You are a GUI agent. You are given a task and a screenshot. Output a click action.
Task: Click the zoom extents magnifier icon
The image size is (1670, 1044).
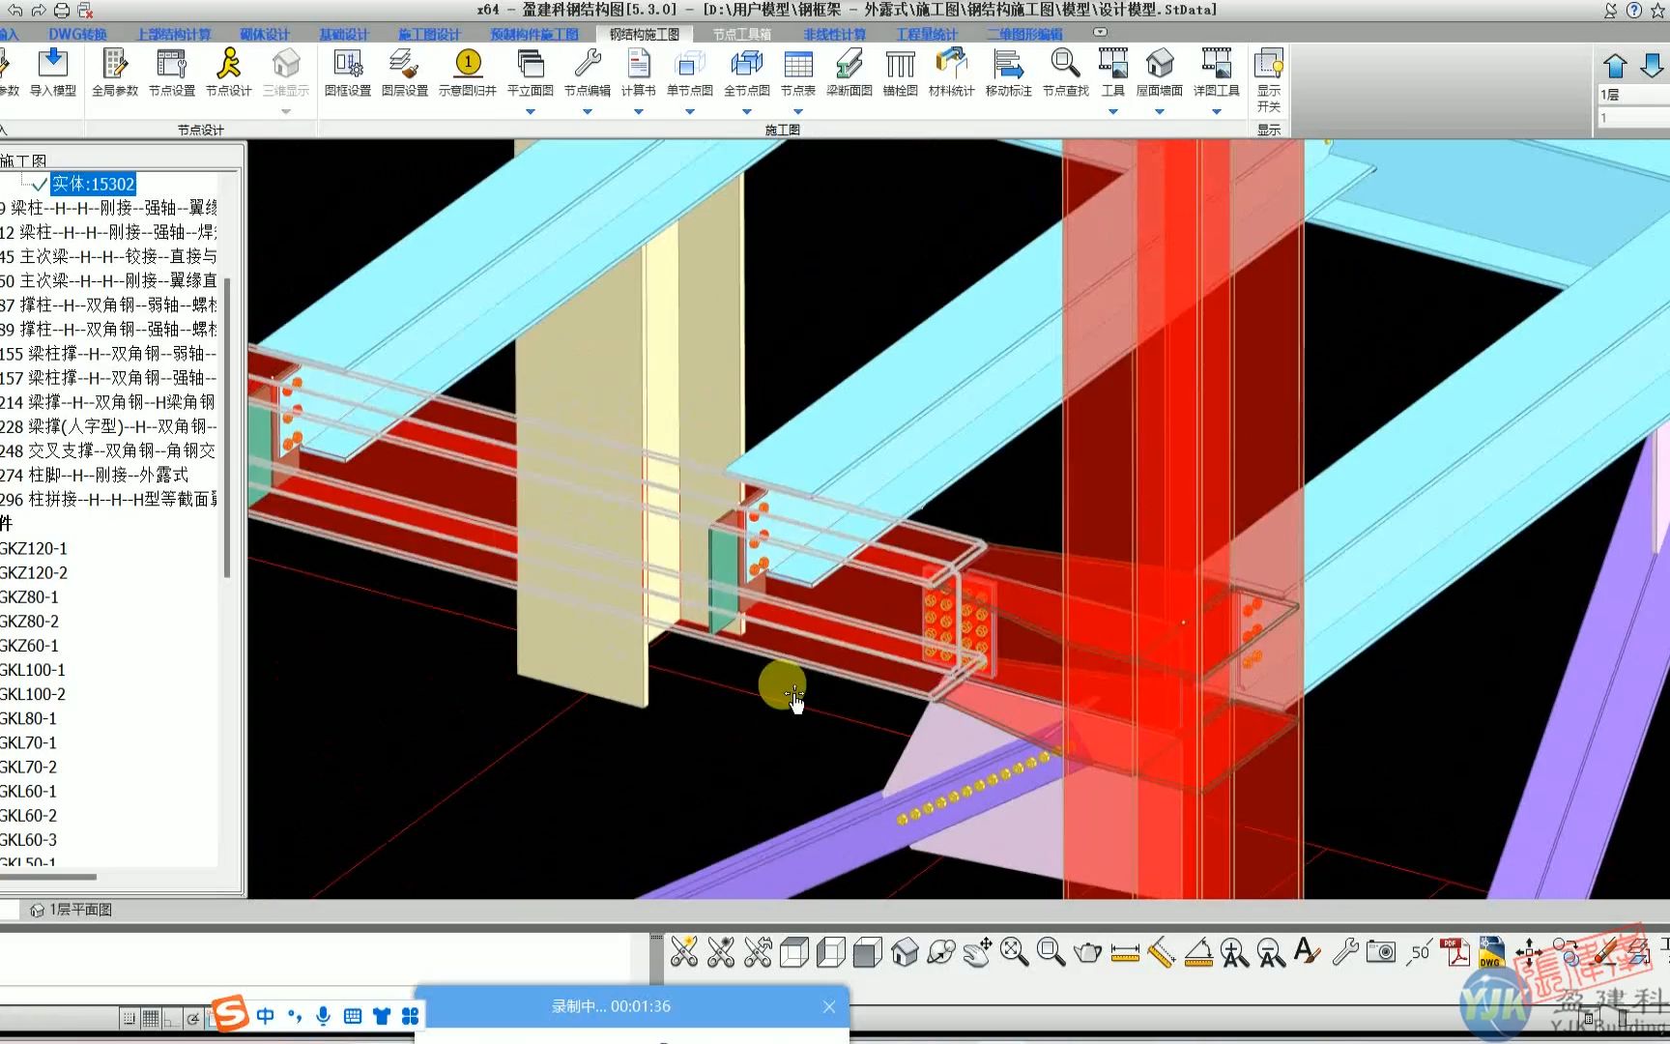(x=1015, y=953)
